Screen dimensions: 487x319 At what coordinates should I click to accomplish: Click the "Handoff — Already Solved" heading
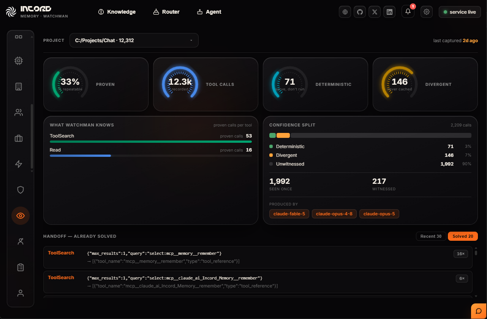coord(80,236)
